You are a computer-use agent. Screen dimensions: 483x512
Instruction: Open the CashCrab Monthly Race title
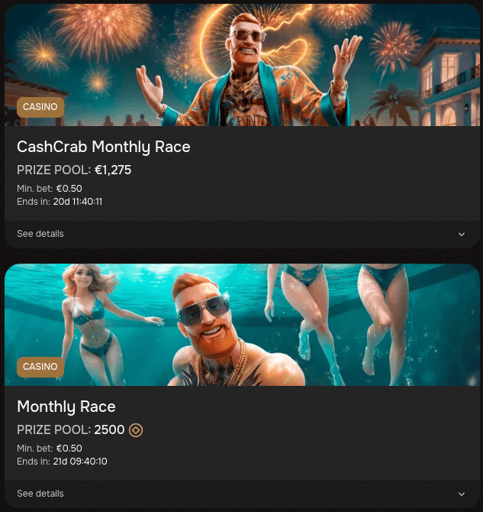coord(104,147)
